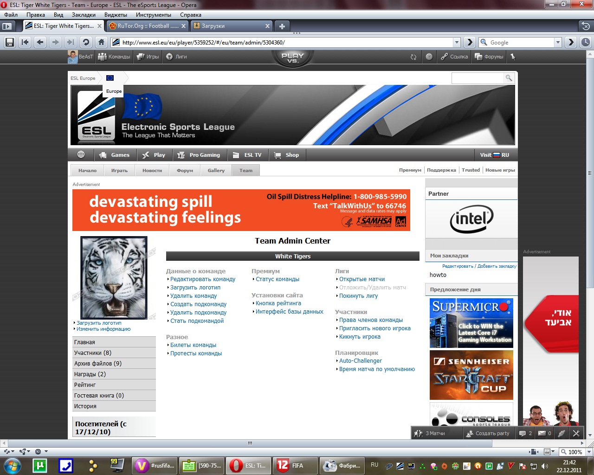This screenshot has height=475, width=594.
Task: Reload the current page
Action: (x=86, y=42)
